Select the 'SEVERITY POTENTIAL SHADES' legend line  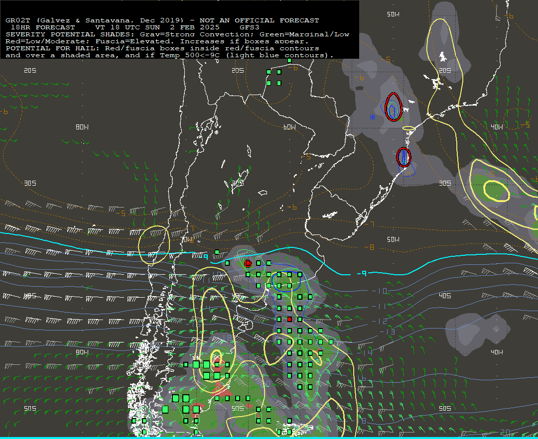[177, 34]
